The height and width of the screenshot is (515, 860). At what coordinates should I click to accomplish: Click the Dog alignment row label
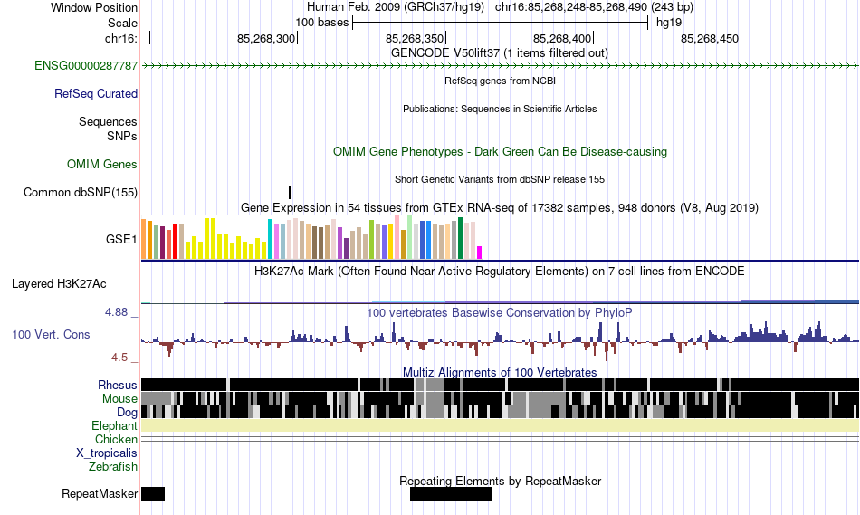[128, 413]
